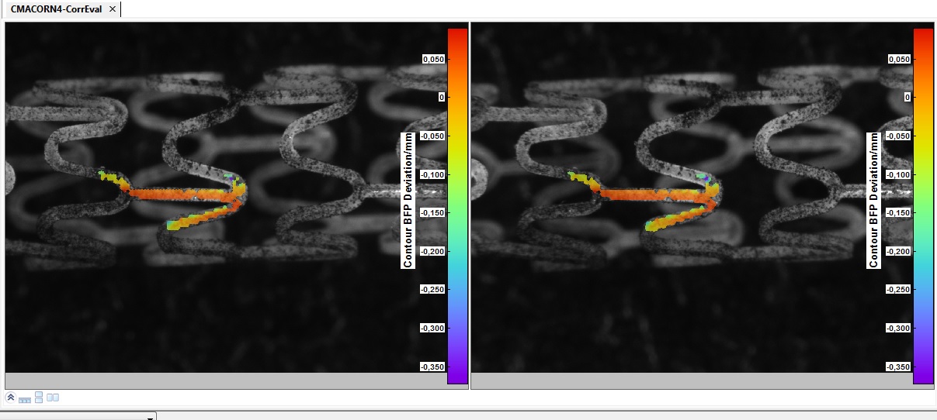Close the CMACORN4-CorrEval tab
Viewport: 937px width, 420px height.
coord(113,9)
